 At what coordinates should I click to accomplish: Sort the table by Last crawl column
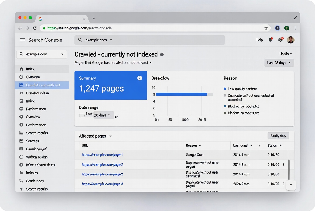click(x=242, y=146)
